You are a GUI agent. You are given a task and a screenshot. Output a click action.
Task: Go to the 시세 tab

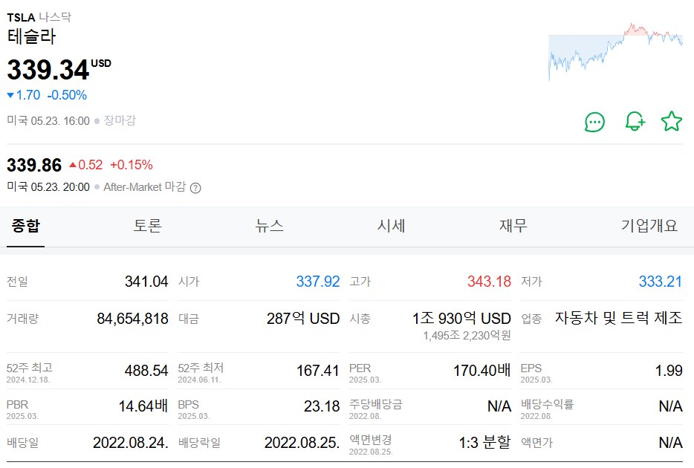coord(391,226)
